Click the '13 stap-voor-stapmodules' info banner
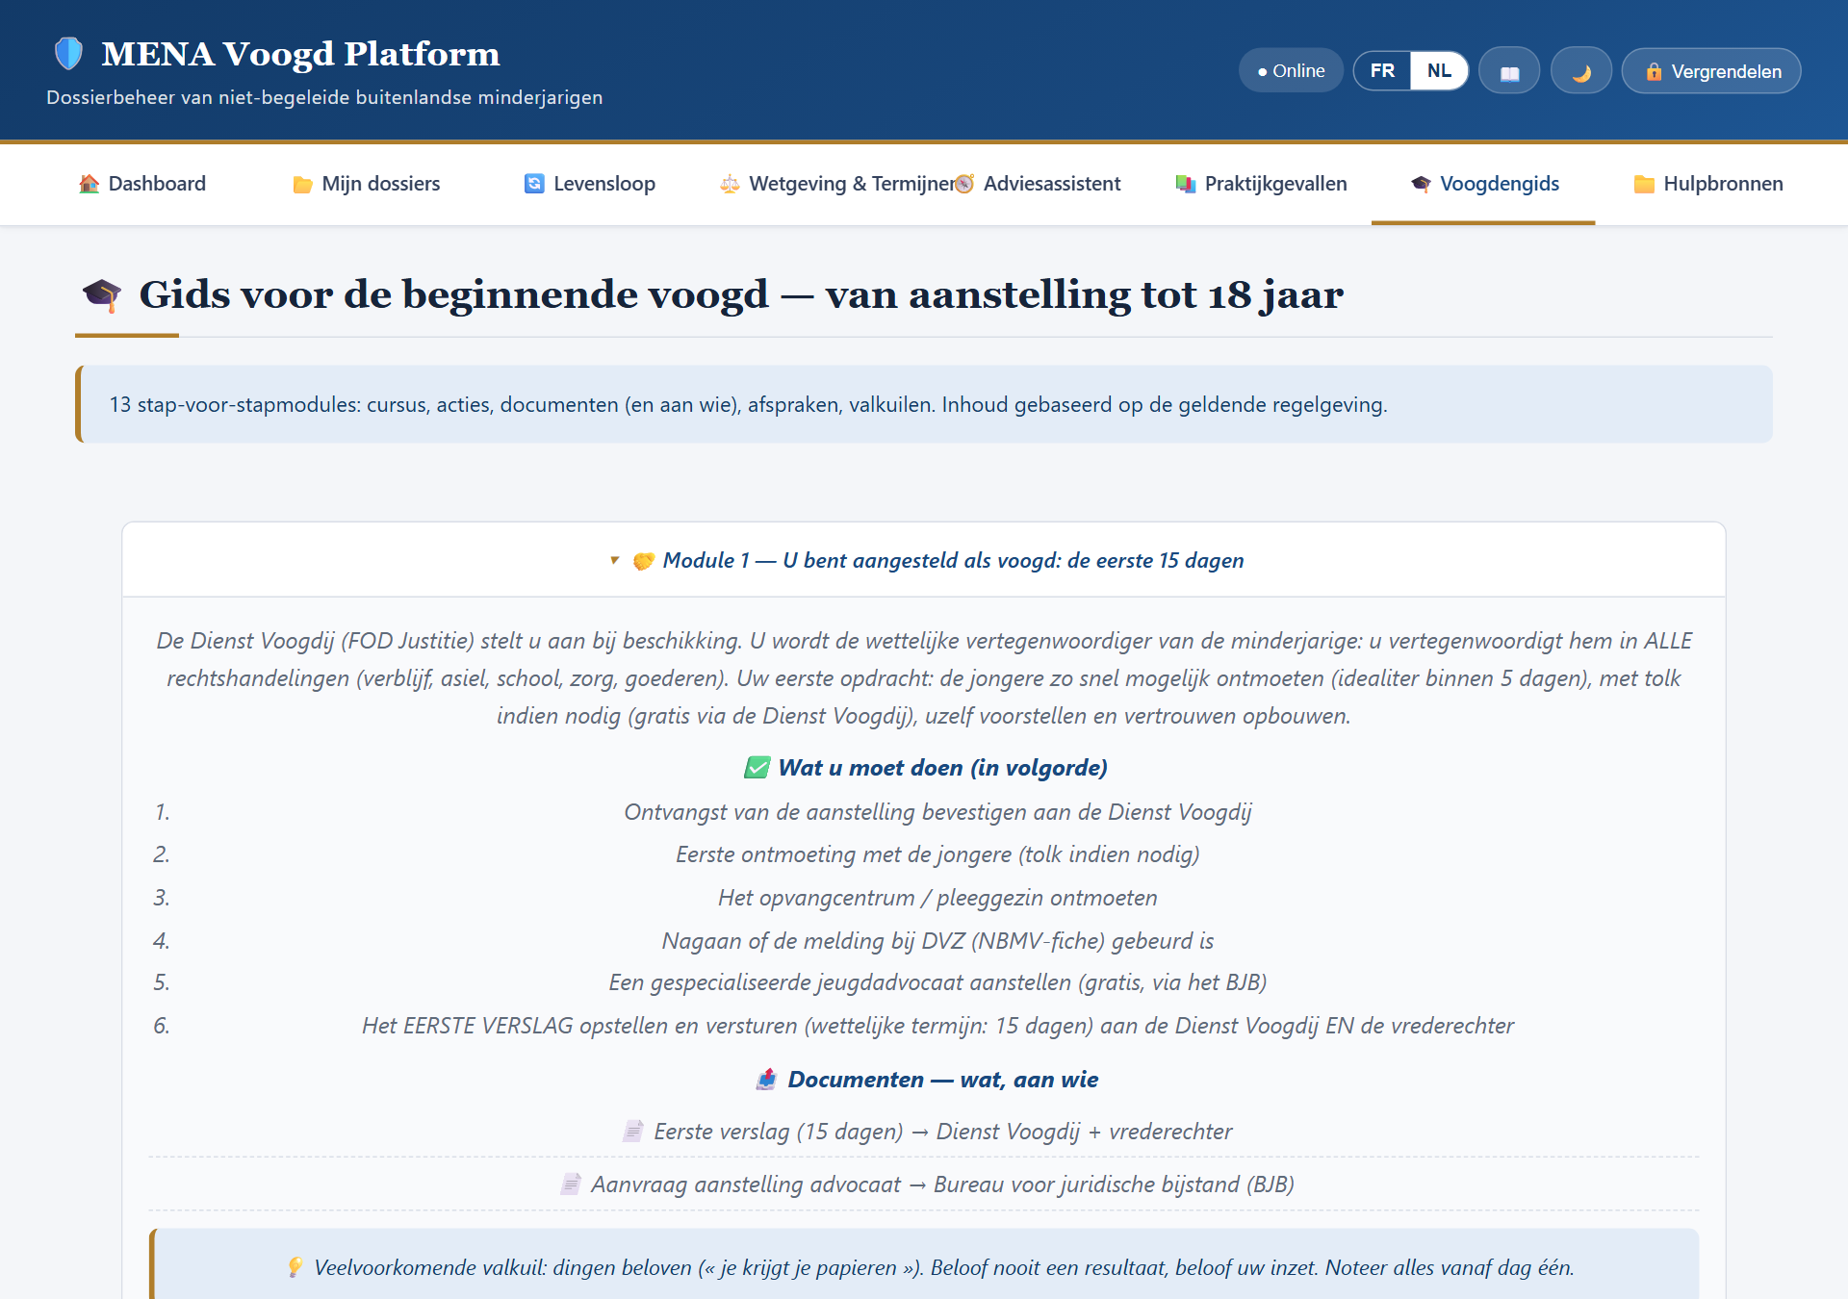The image size is (1848, 1299). click(x=924, y=404)
